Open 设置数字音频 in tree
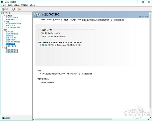Screen dimensions: 152x121 (x=10, y=40)
